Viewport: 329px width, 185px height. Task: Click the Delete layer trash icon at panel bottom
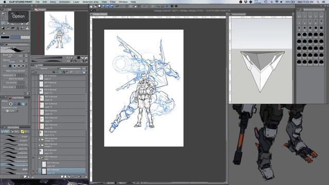[86, 177]
